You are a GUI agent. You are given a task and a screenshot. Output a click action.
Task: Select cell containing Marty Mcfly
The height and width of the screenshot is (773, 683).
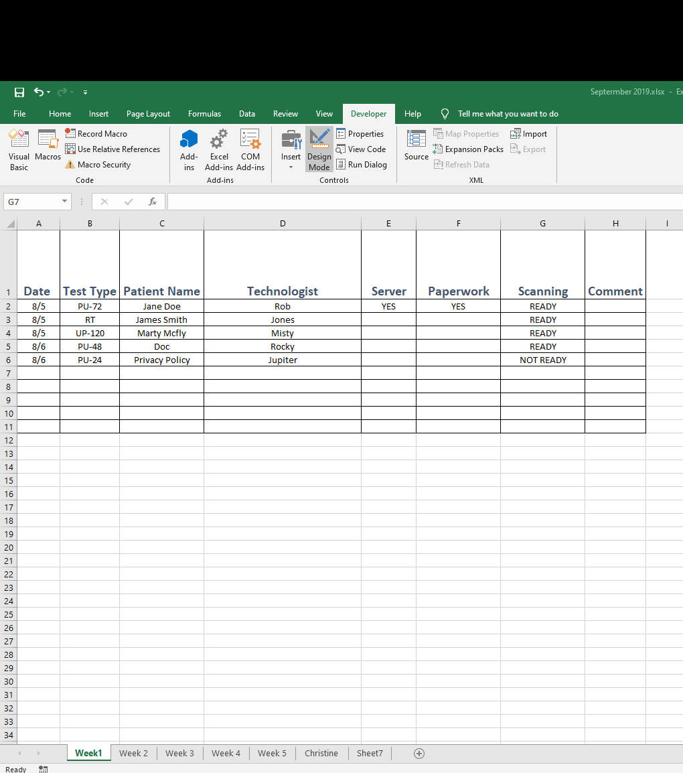tap(161, 333)
